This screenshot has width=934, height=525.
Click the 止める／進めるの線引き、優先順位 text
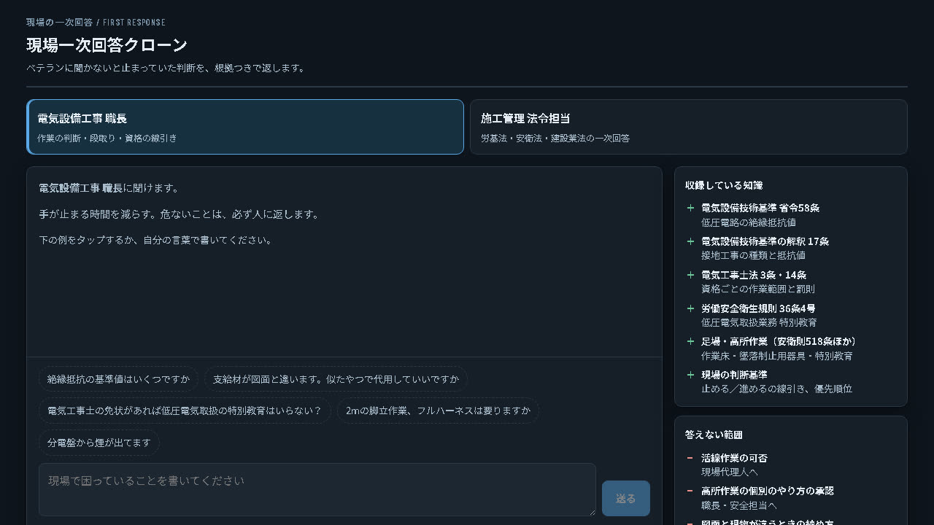coord(777,389)
